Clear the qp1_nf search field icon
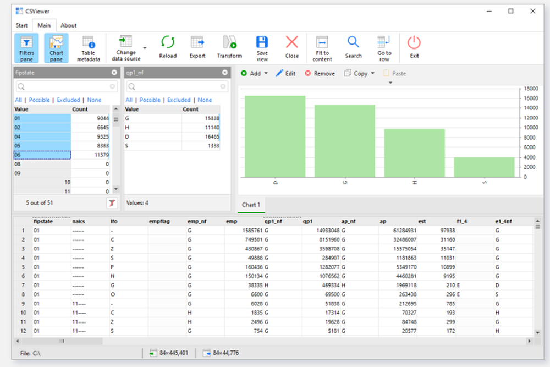550x367 pixels. coord(223,86)
